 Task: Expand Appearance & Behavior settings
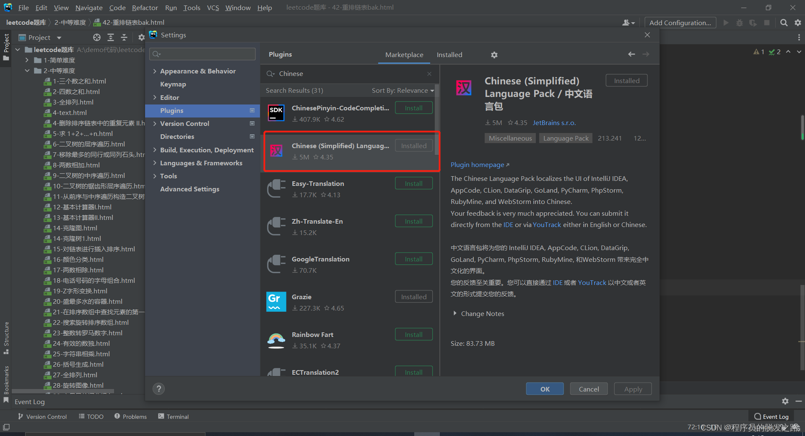coord(155,71)
